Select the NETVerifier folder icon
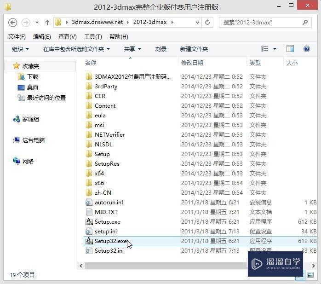 click(x=89, y=134)
